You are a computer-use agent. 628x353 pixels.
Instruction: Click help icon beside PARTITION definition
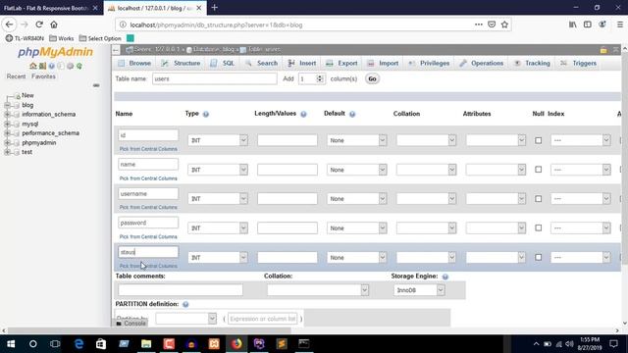coord(185,304)
